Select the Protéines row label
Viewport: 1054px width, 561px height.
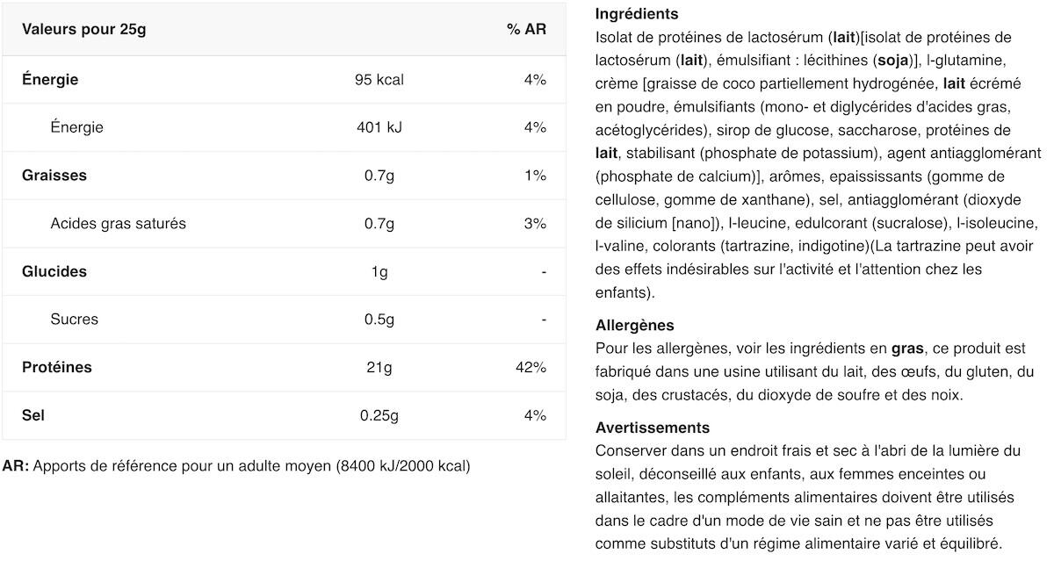(x=57, y=367)
